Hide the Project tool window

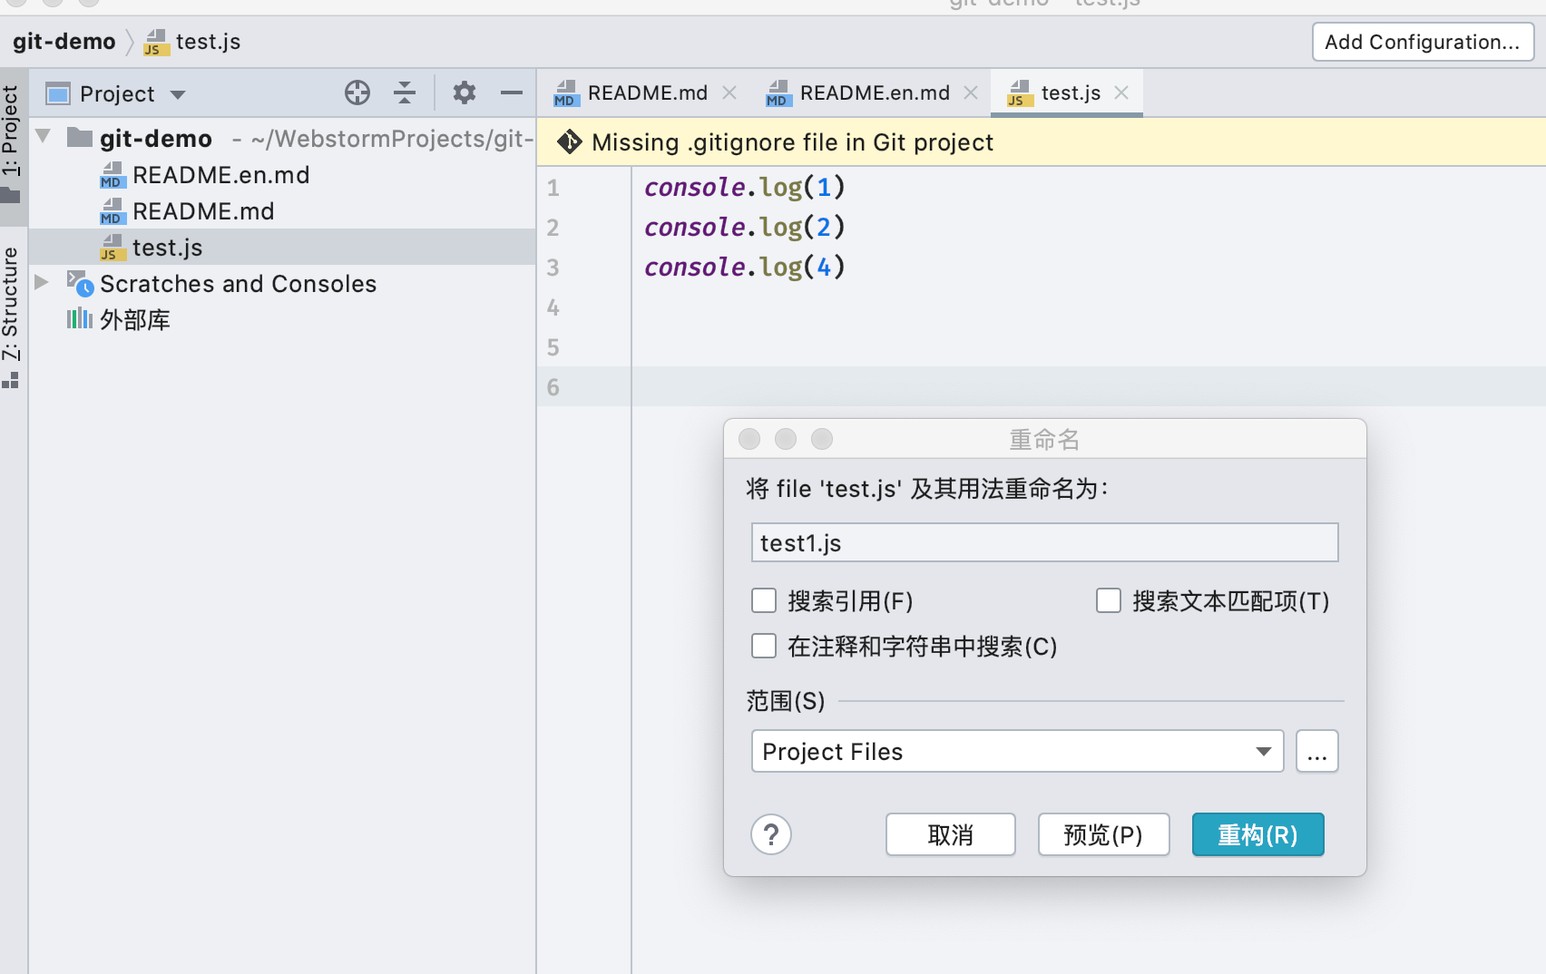(x=512, y=93)
